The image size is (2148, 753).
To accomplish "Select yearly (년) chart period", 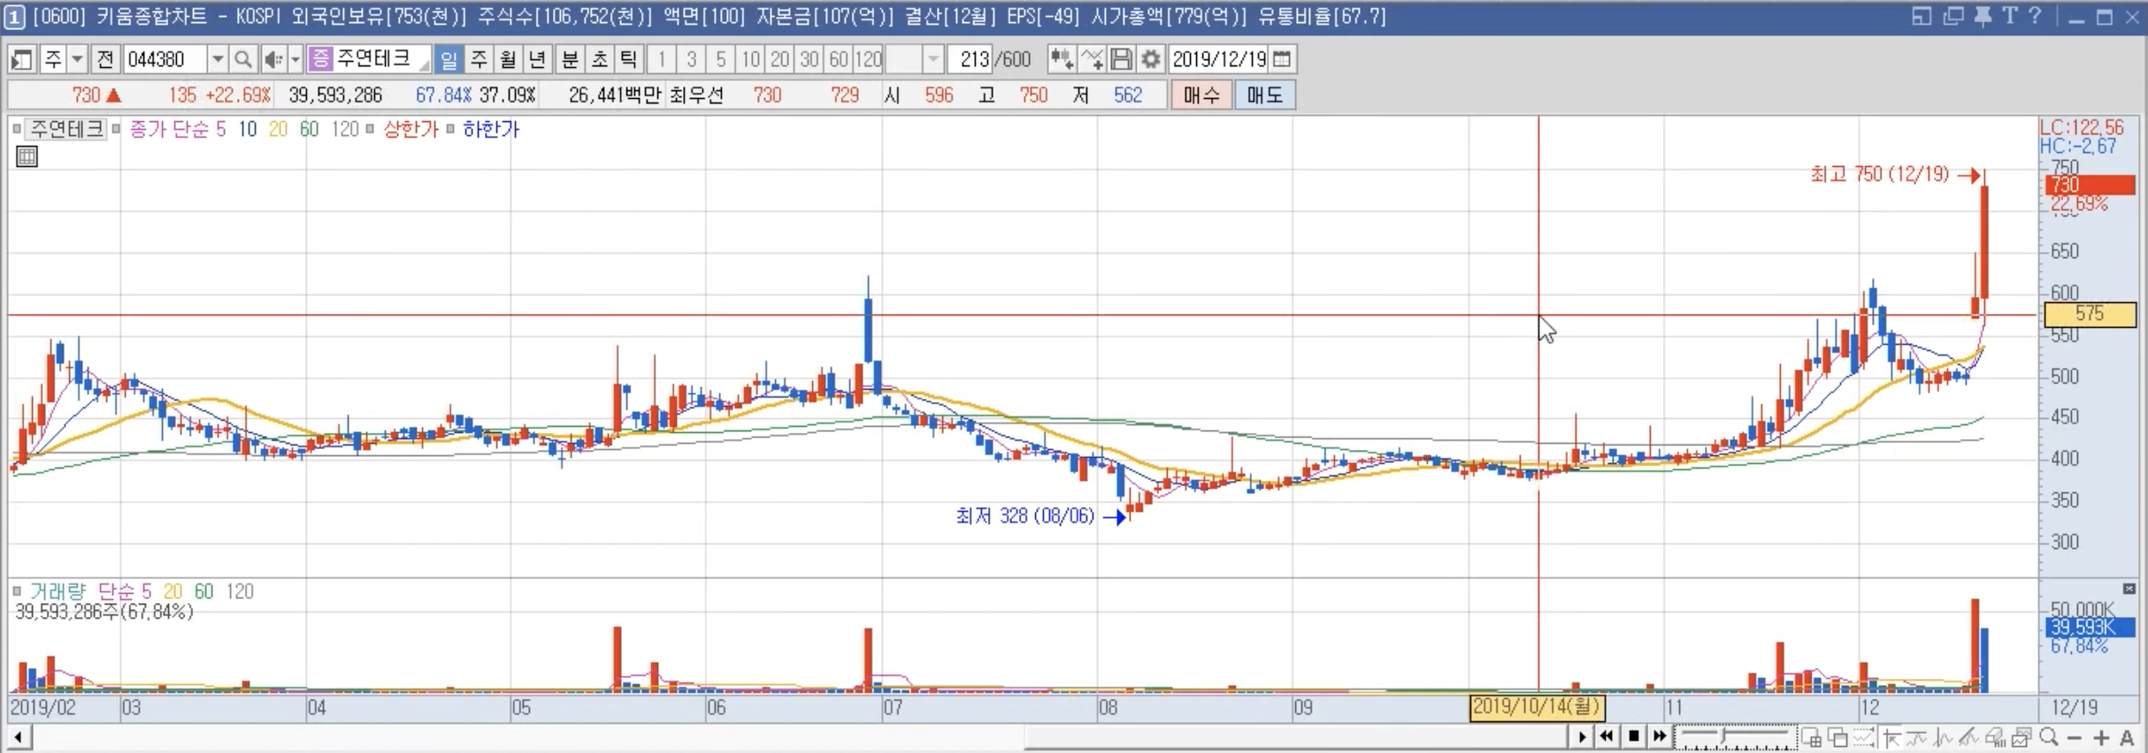I will (537, 59).
